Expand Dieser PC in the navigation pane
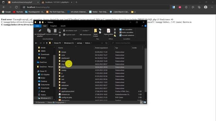 pos(43,71)
